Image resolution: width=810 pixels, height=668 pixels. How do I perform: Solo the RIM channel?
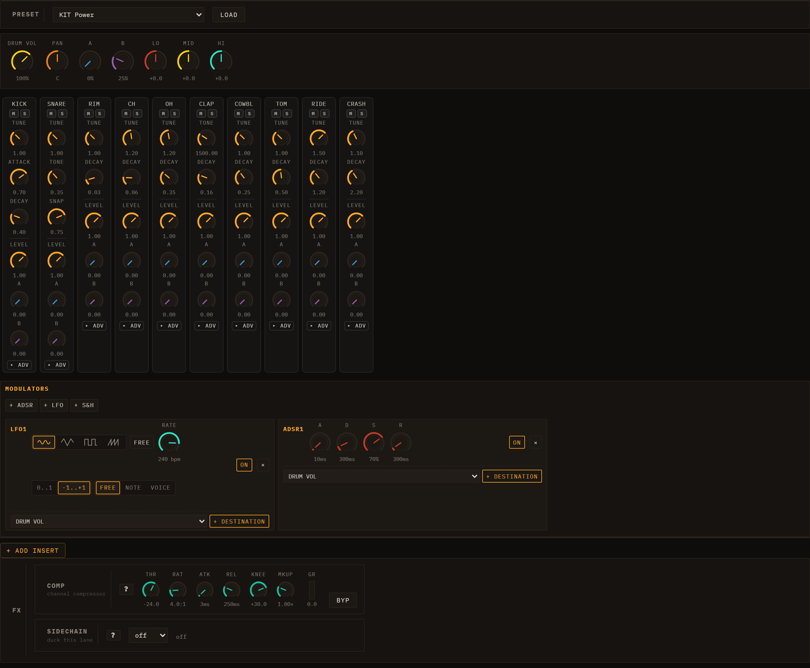coord(100,113)
